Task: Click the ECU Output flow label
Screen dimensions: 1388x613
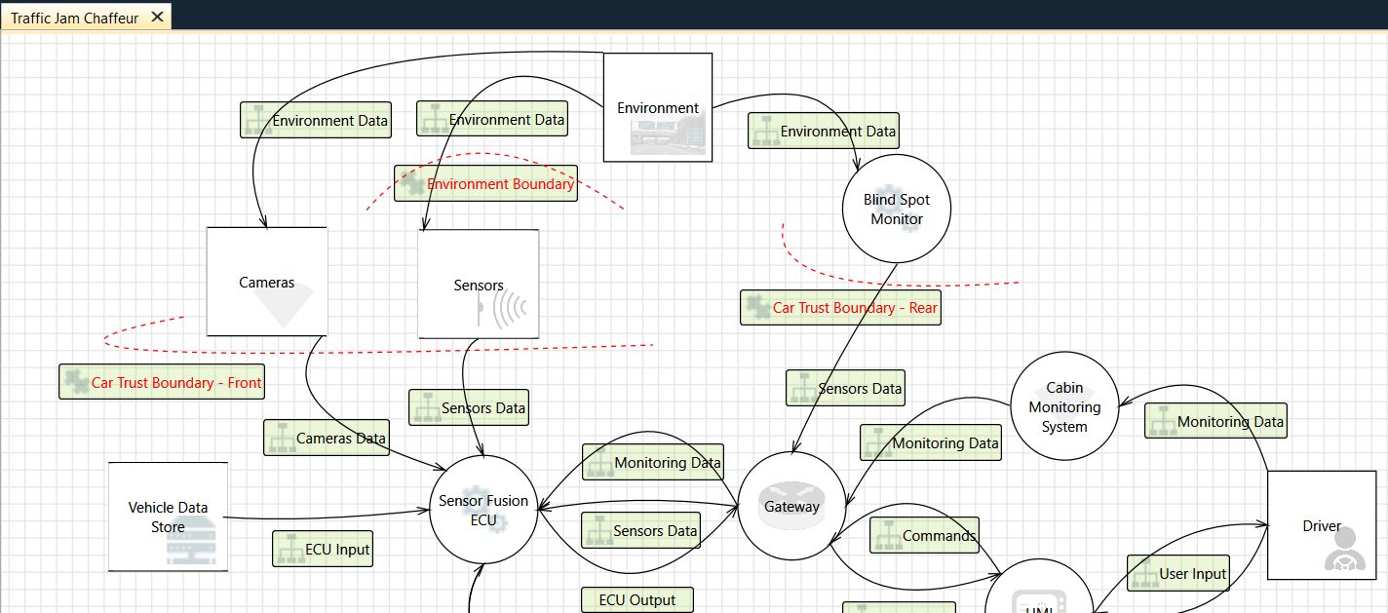Action: coord(637,600)
